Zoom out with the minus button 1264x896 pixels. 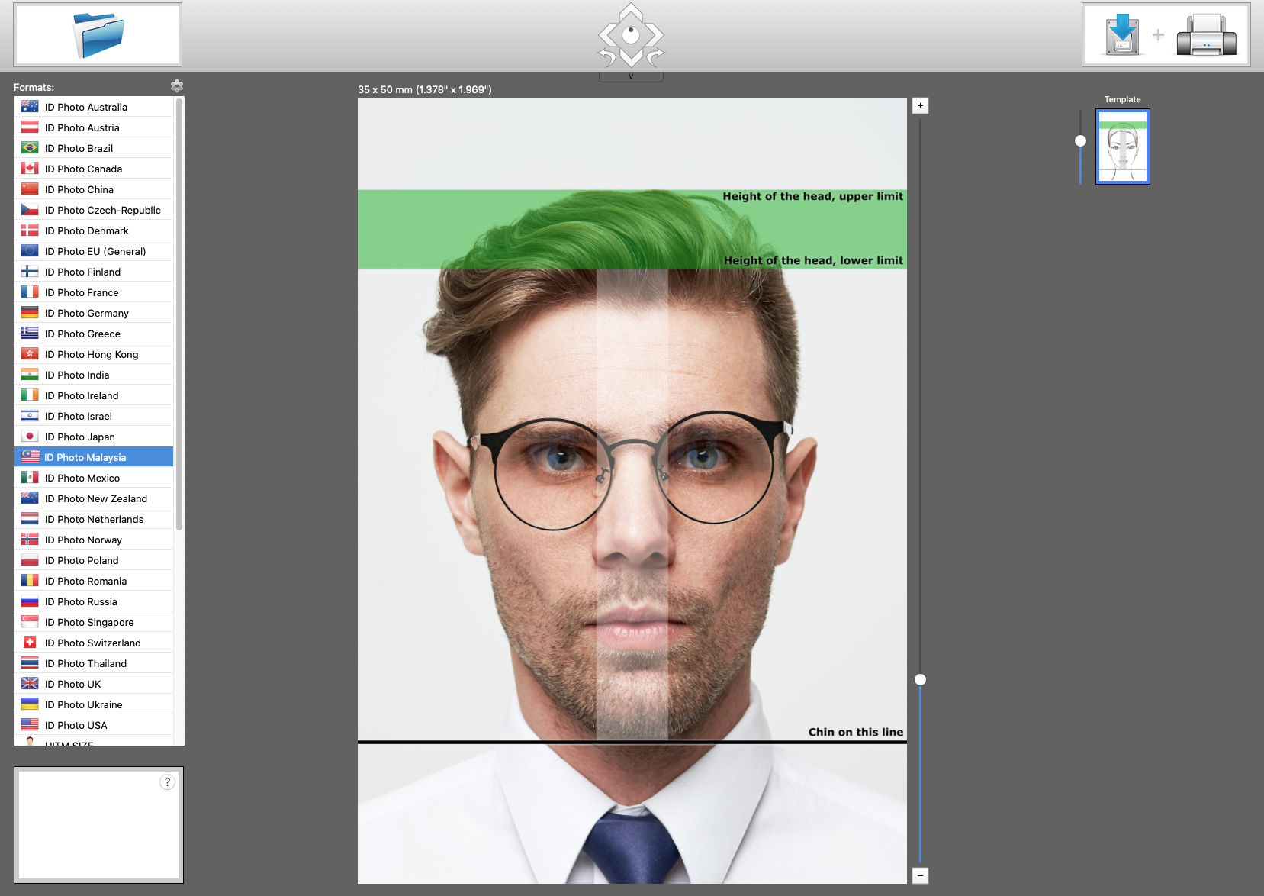[x=920, y=876]
